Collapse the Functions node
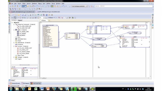Viewport: 162px width, 91px height. pos(14,46)
